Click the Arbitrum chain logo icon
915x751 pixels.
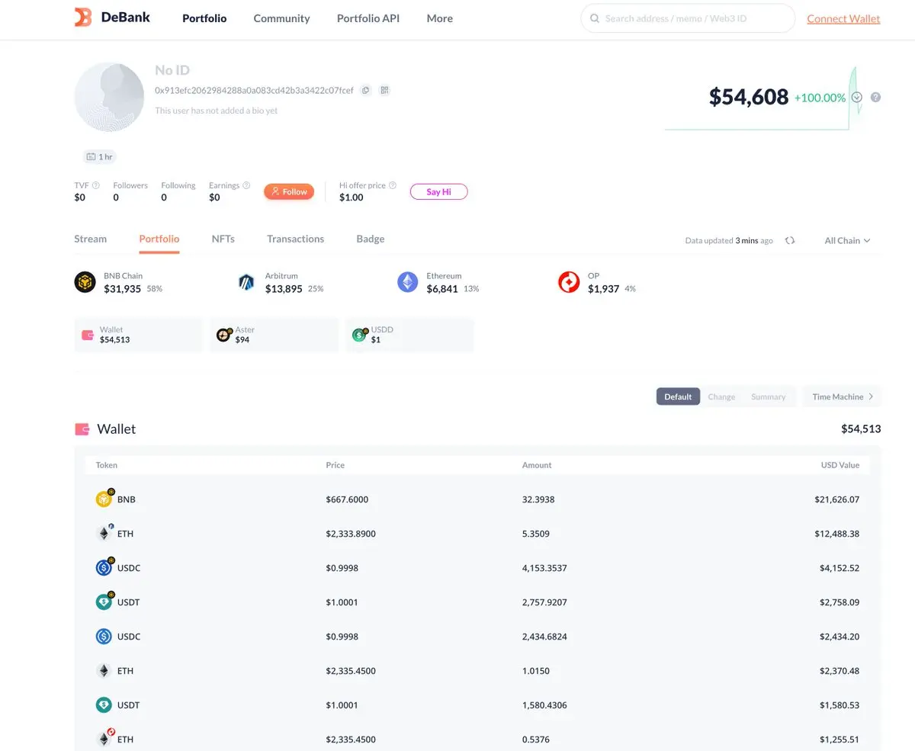point(246,282)
